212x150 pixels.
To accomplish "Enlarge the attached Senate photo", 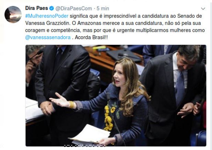I will (116, 96).
